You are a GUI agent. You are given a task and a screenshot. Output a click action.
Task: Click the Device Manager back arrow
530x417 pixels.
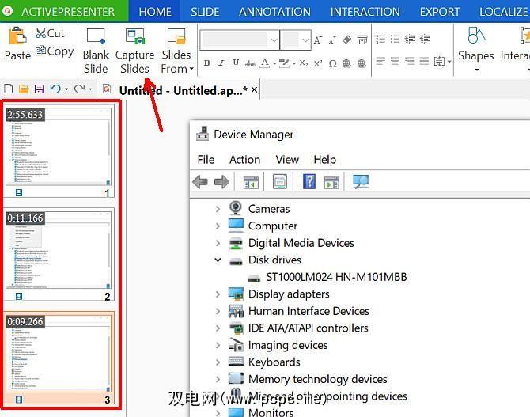tap(200, 182)
